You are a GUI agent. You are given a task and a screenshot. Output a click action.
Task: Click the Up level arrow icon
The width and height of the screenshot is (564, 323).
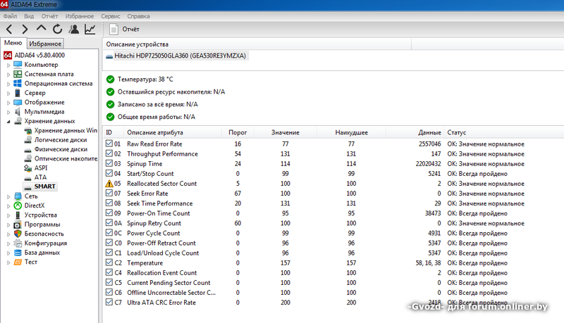pos(41,29)
